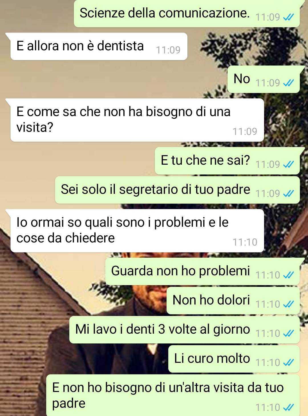Tap the read ticks beside 'Li curo molto'
The height and width of the screenshot is (416, 308).
tap(288, 363)
